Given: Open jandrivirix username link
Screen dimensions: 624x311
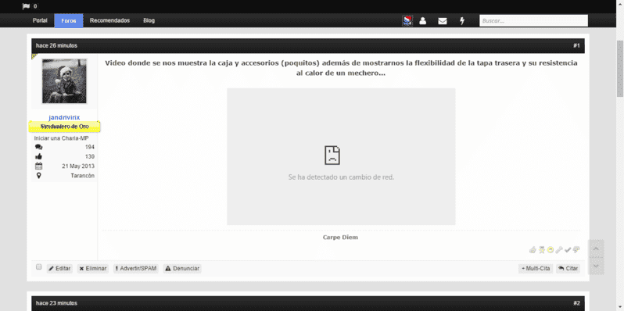Looking at the screenshot, I should pos(64,117).
